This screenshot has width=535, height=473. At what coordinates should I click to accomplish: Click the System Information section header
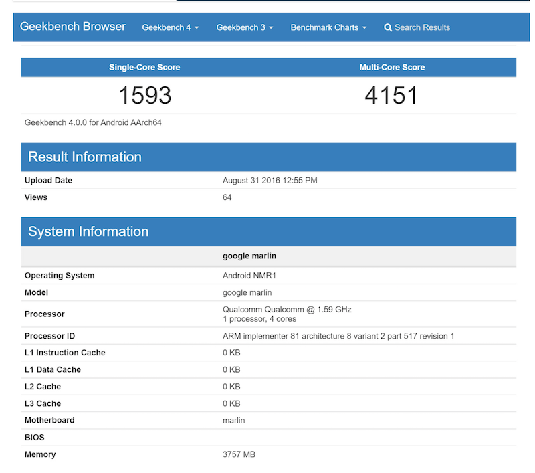coord(88,231)
